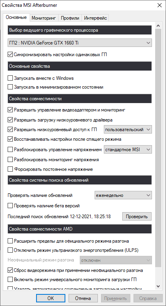Image resolution: width=166 pixels, height=306 pixels.
Task: Expand the еженедельно update frequency dropdown
Action: [123, 195]
